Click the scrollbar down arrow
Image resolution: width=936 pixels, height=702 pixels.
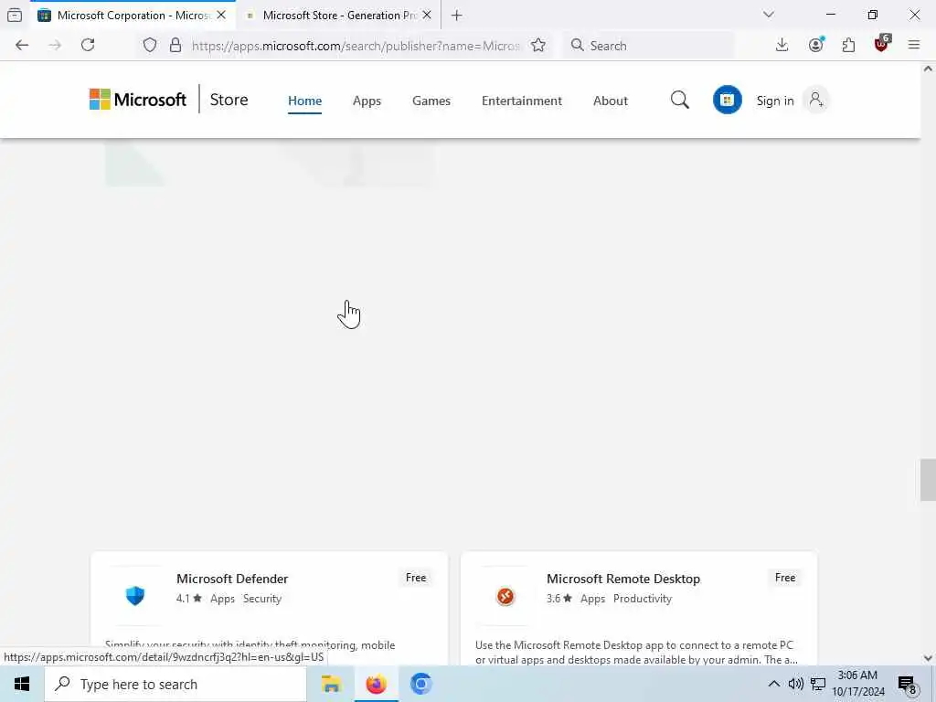click(928, 658)
